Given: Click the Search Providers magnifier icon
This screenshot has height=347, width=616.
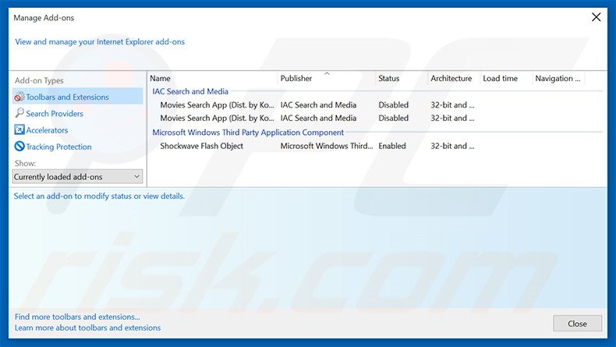Looking at the screenshot, I should pos(19,113).
